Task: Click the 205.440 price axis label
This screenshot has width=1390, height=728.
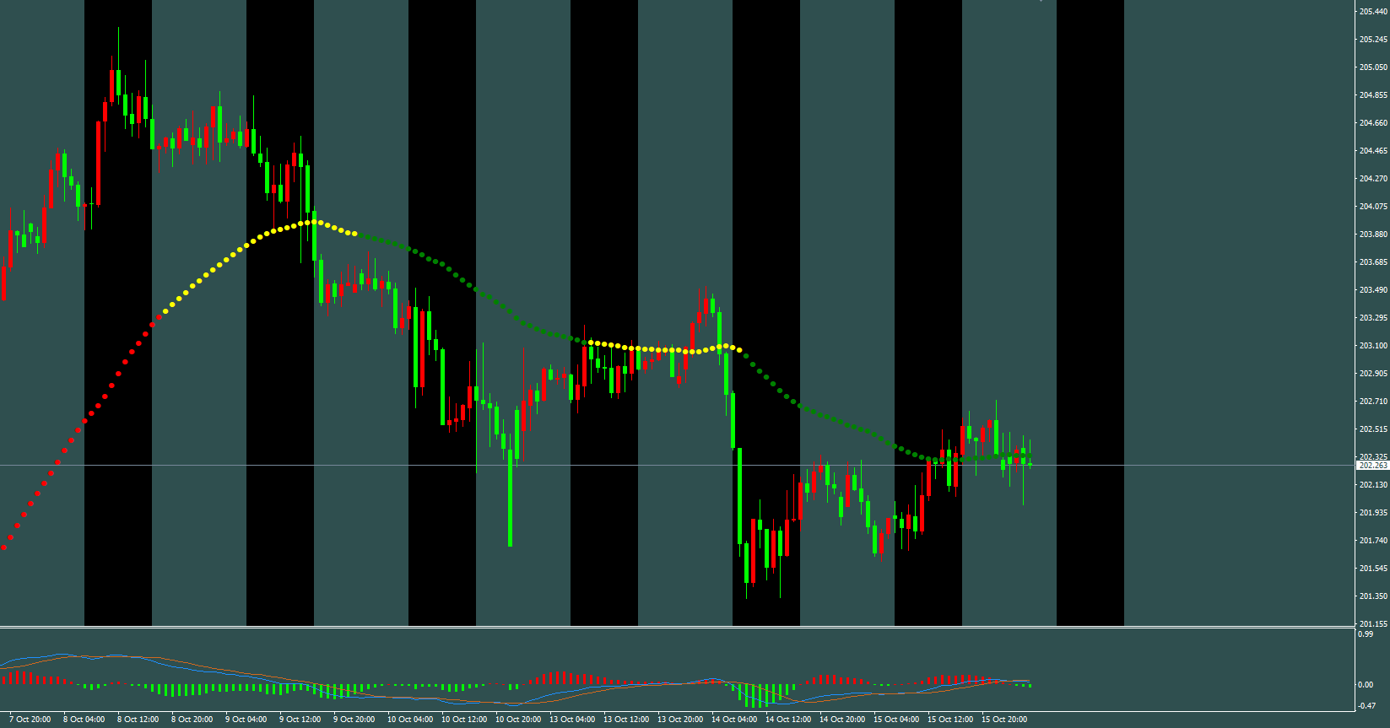Action: tap(1372, 12)
